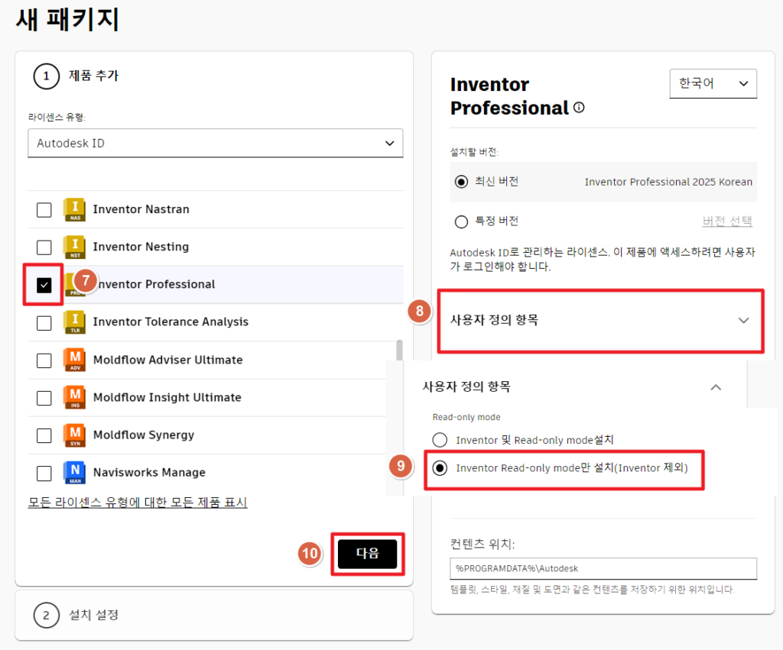Screen dimensions: 783x650
Task: Check the Inventor Nesting checkbox
Action: [x=44, y=247]
